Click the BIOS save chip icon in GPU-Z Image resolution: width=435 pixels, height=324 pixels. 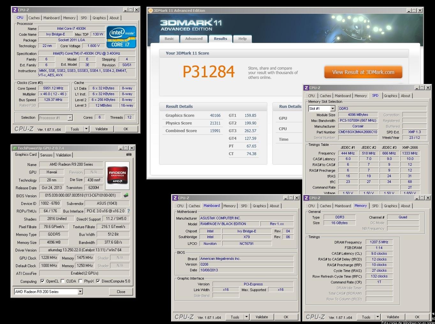126,195
